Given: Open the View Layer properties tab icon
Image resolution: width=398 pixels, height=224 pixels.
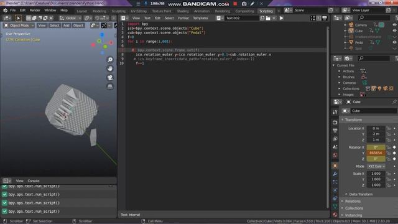Looking at the screenshot, I should (335, 139).
